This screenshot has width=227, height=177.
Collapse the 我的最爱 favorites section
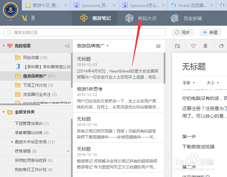click(4, 46)
